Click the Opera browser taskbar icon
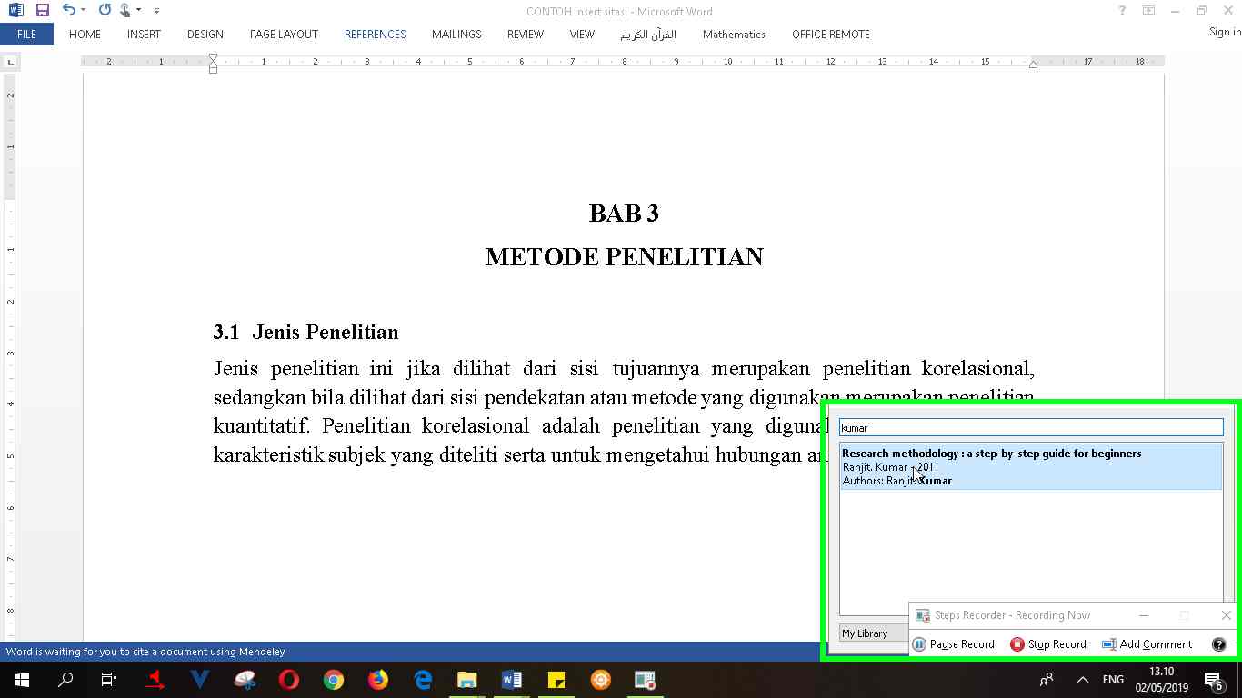Screen dimensions: 1242x698 289,680
